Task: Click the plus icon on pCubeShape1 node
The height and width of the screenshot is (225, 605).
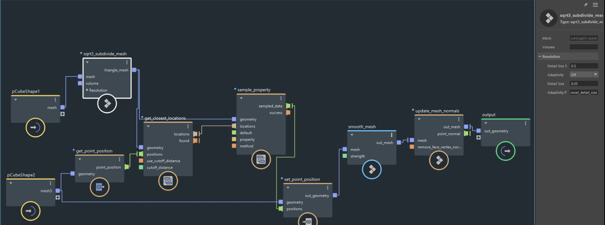Action: point(62,114)
